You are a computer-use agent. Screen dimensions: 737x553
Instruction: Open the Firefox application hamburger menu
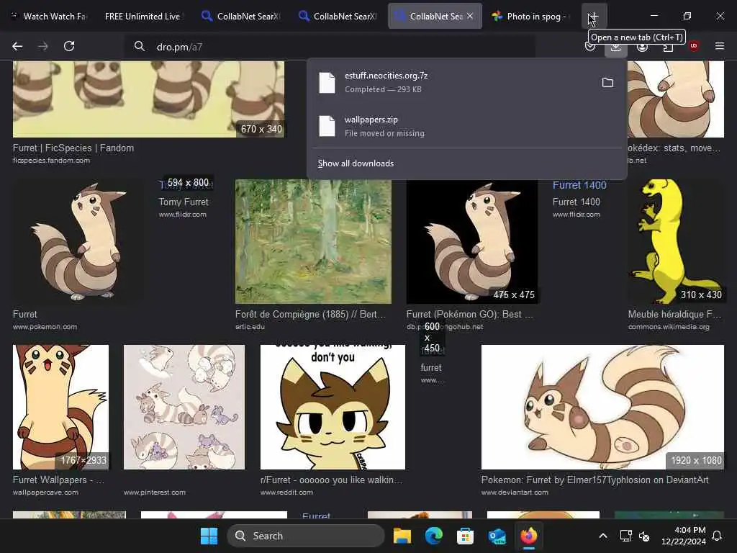720,46
